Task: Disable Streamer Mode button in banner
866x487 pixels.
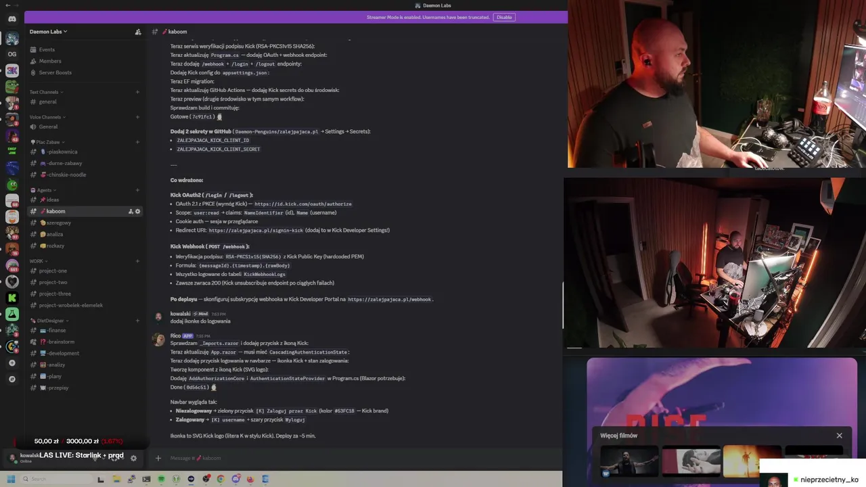Action: pyautogui.click(x=504, y=17)
